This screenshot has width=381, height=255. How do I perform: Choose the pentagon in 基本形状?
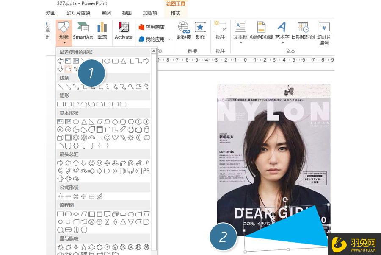[x=123, y=122]
